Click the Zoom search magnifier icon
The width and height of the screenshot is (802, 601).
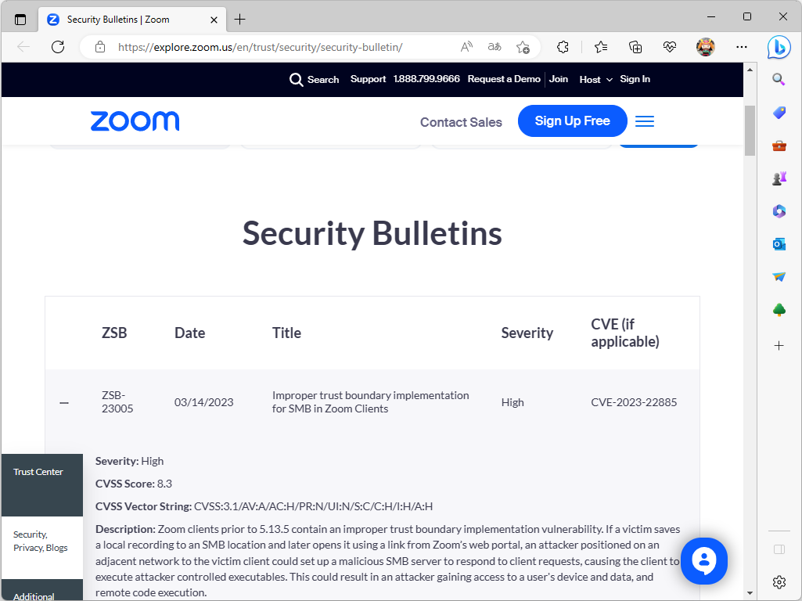(296, 79)
